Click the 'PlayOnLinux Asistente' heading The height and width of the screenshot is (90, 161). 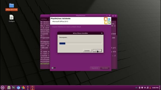pyautogui.click(x=61, y=18)
